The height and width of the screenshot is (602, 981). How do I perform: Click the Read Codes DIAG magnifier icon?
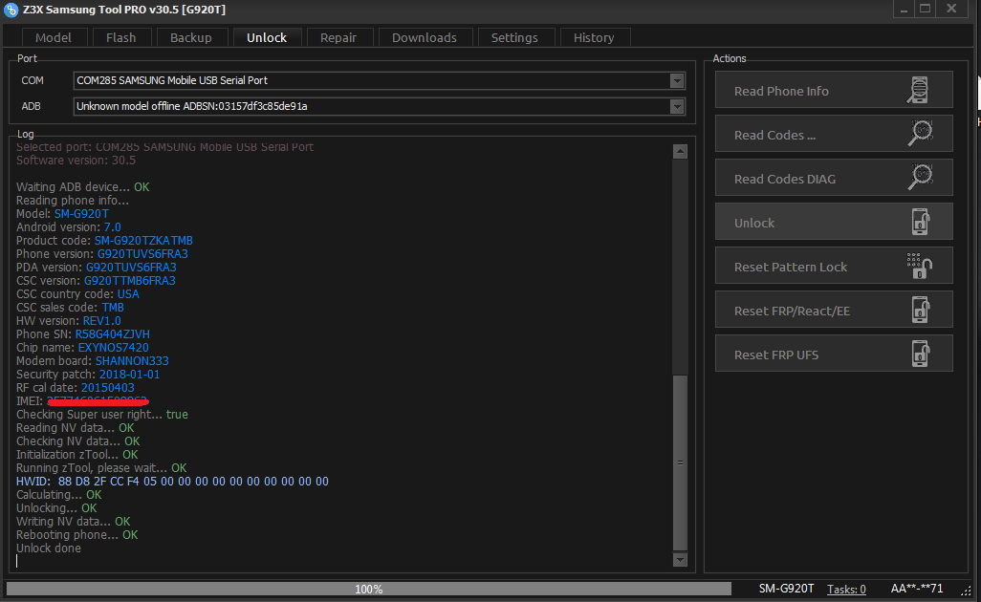(921, 177)
